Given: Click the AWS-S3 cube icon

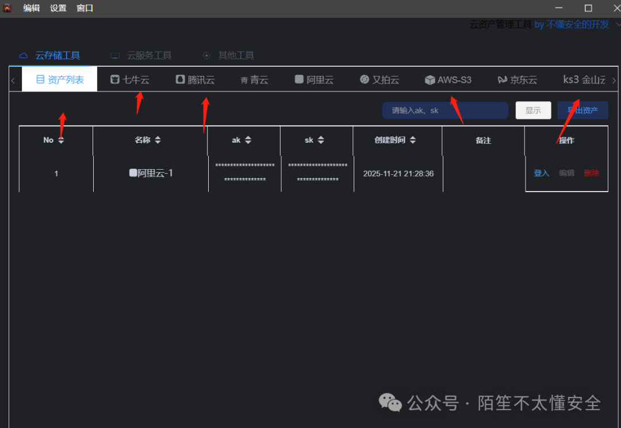Looking at the screenshot, I should 430,80.
